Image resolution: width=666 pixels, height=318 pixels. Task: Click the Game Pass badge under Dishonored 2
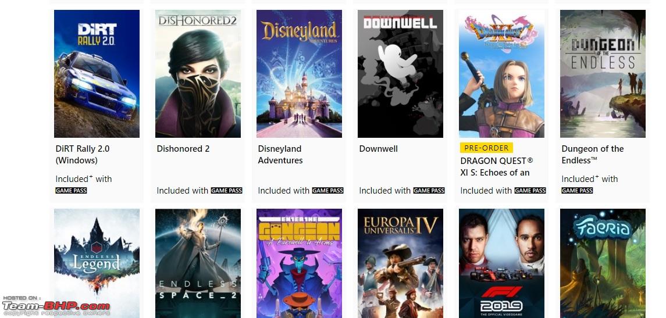[x=226, y=191]
